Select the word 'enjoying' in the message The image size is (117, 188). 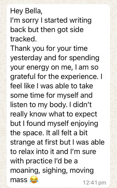84,124
